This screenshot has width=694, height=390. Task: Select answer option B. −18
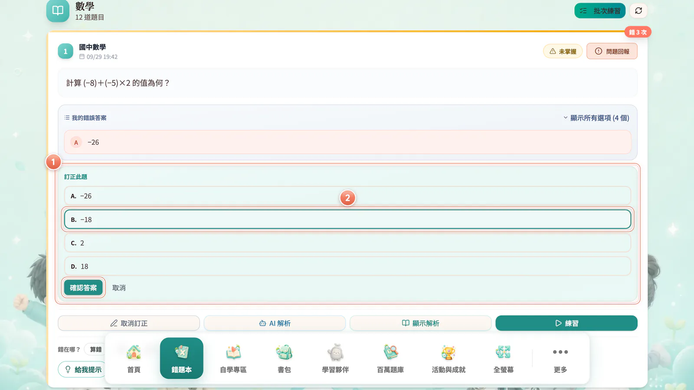coord(347,219)
